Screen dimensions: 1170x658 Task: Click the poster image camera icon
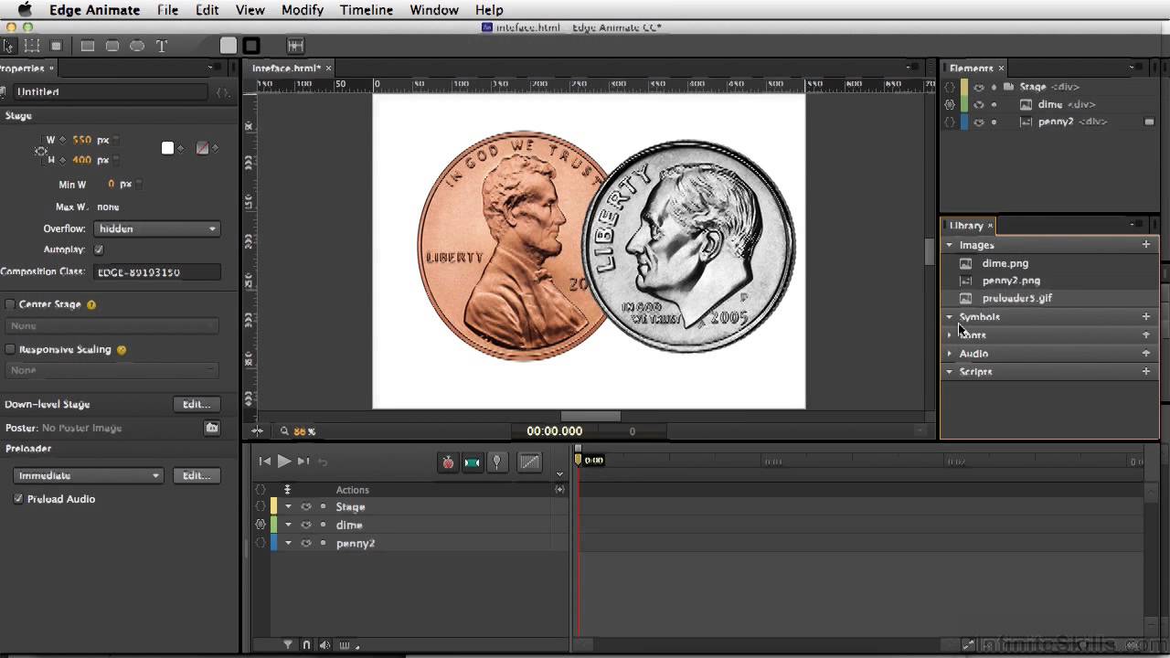point(212,428)
